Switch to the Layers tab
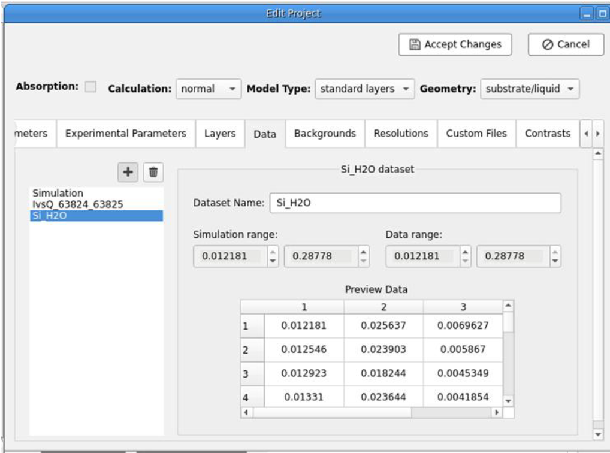 pos(220,134)
